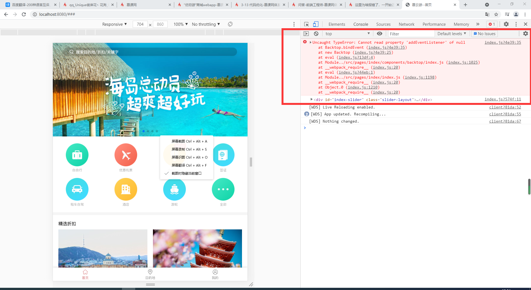Grab the viewport right resize handle
This screenshot has width=531, height=290.
(x=251, y=162)
